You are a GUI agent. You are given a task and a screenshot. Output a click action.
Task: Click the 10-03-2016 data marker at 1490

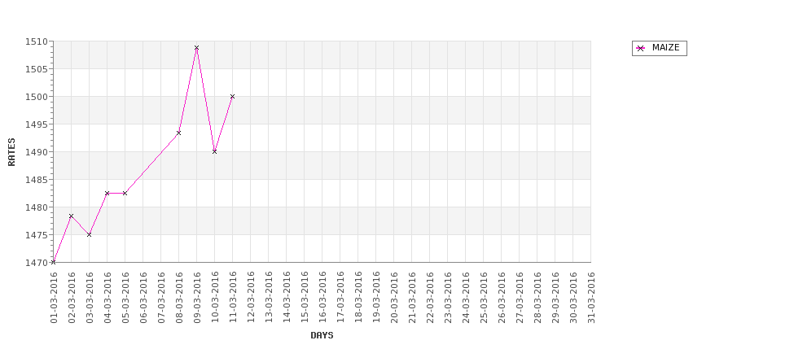point(215,151)
